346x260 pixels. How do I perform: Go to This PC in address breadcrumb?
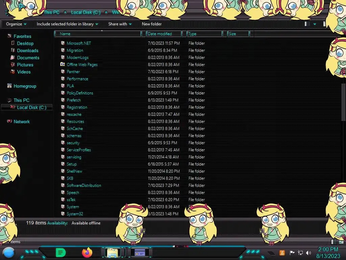[x=52, y=13]
